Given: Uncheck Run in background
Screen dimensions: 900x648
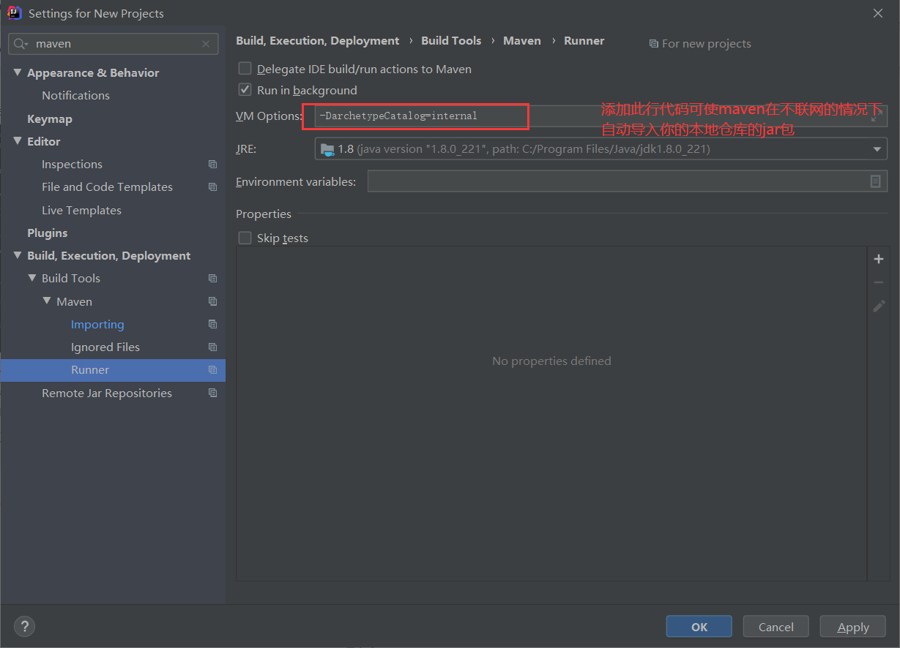Looking at the screenshot, I should [245, 90].
